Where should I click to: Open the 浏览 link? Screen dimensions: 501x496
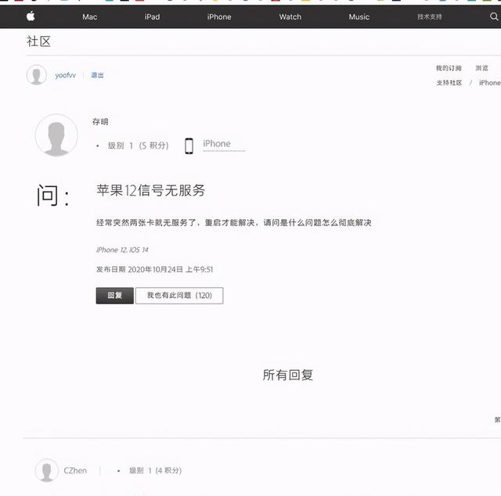pyautogui.click(x=481, y=68)
